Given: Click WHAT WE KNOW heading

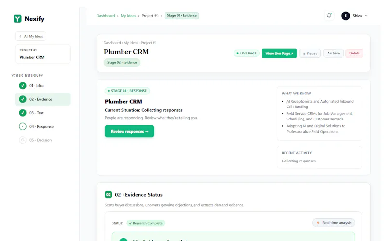Looking at the screenshot, I should pos(296,94).
